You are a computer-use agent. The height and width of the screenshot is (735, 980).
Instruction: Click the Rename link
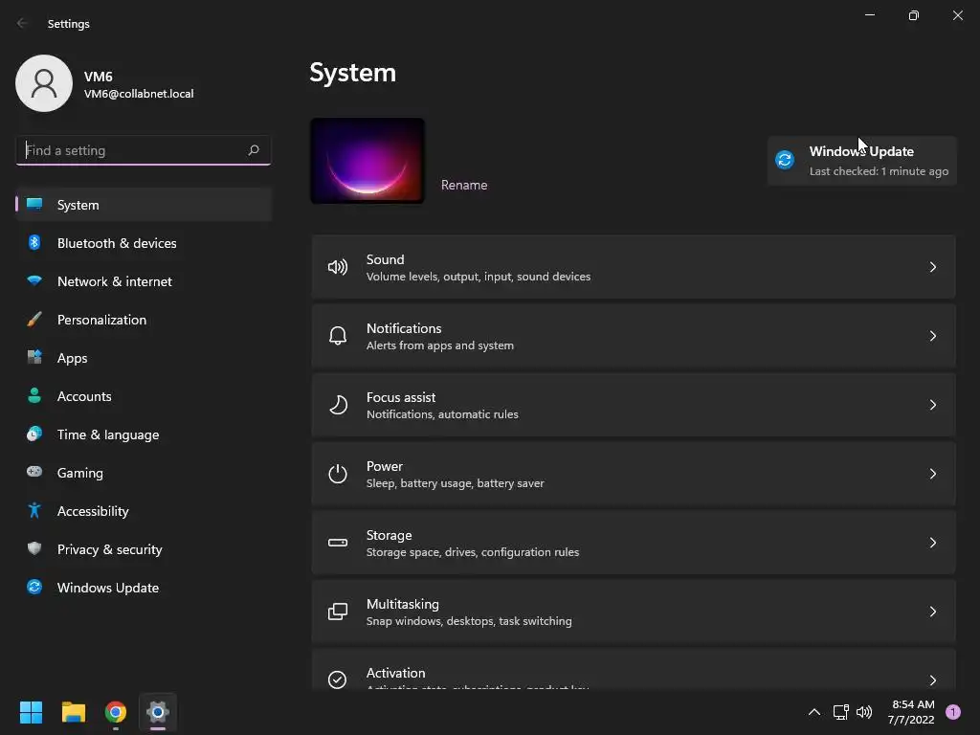tap(464, 185)
